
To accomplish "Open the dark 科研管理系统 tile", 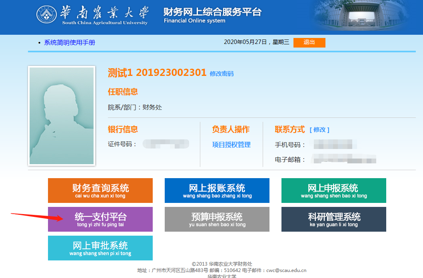I will [x=334, y=219].
